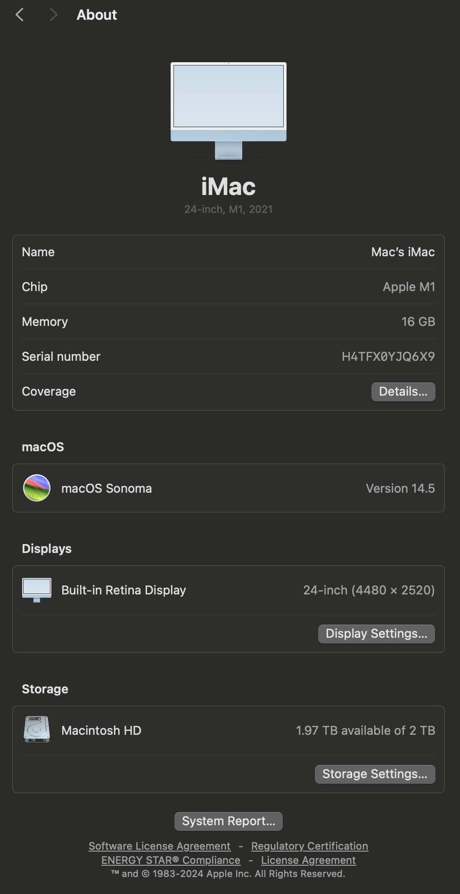Open the System Report
460x894 pixels.
pos(229,821)
